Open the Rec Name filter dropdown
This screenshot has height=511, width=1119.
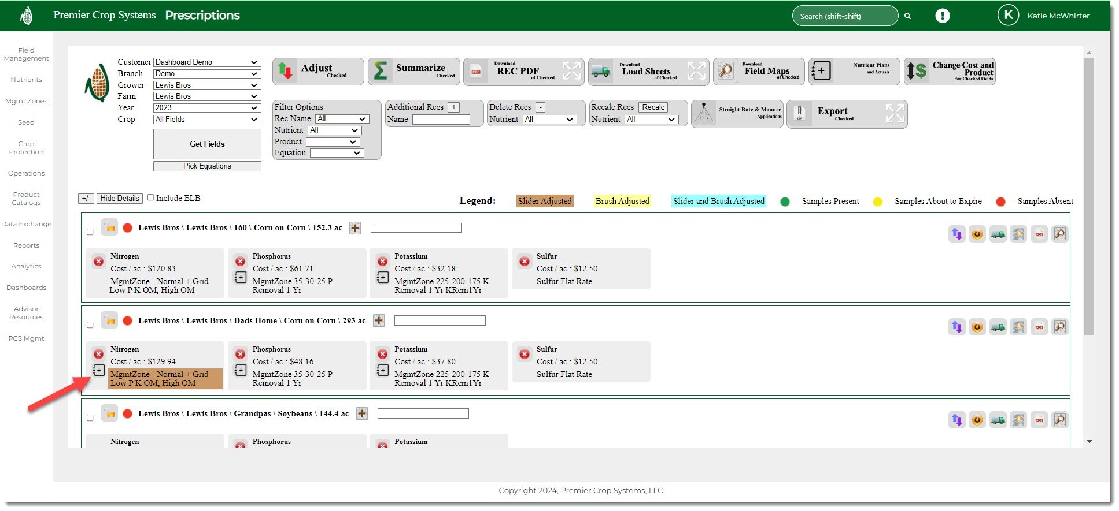pos(342,119)
